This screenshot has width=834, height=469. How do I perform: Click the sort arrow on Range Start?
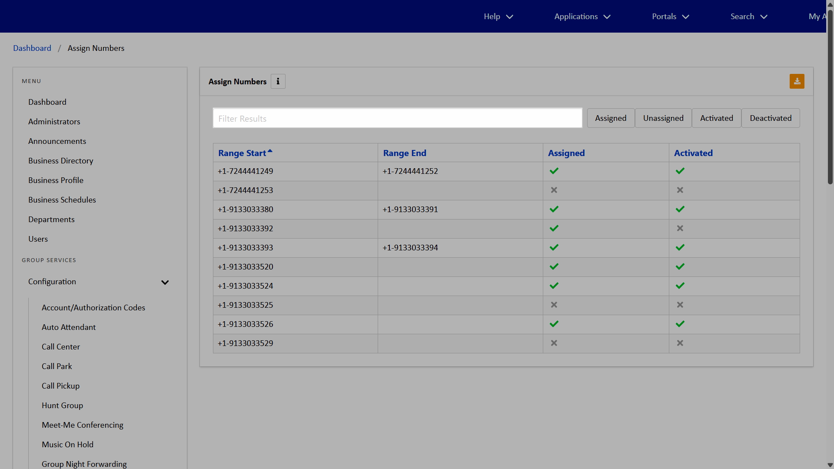tap(270, 151)
